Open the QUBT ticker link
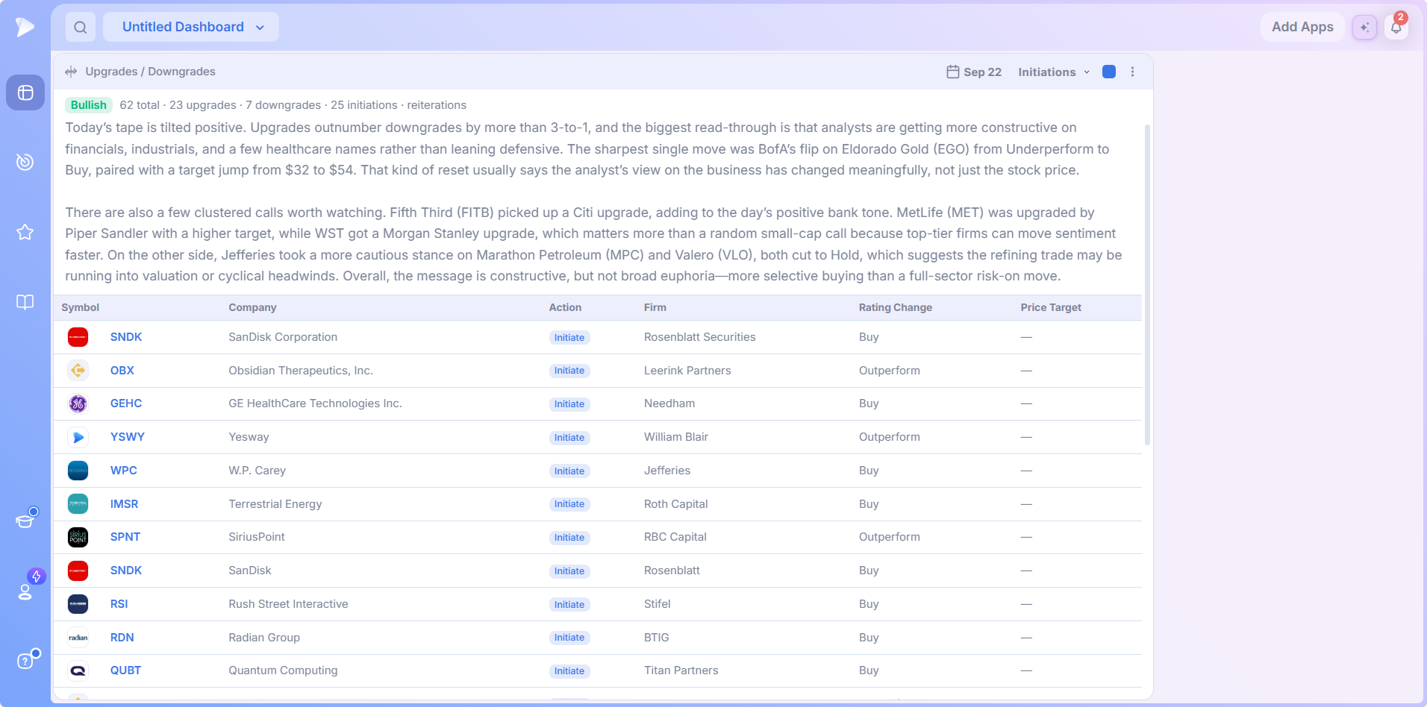The height and width of the screenshot is (707, 1427). tap(125, 670)
